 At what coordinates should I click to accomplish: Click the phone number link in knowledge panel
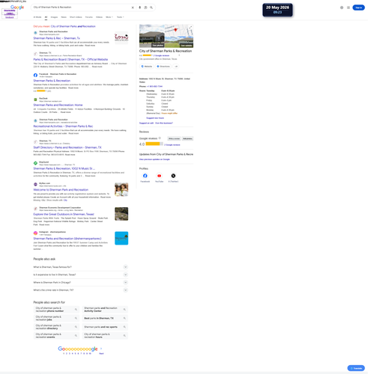(155, 87)
